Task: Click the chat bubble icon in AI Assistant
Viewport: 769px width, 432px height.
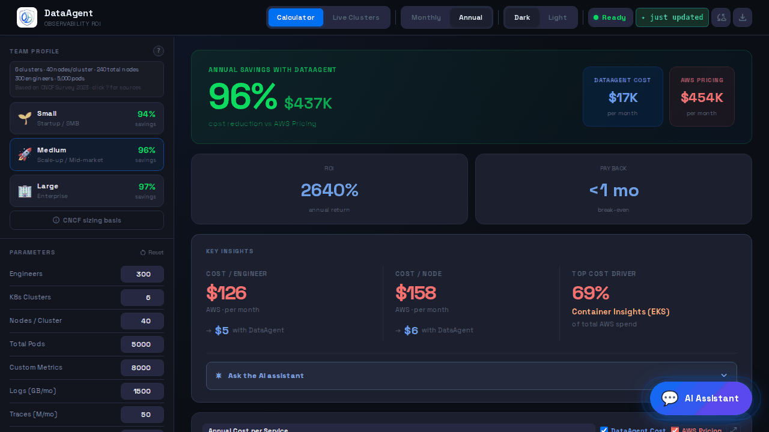Action: (670, 398)
